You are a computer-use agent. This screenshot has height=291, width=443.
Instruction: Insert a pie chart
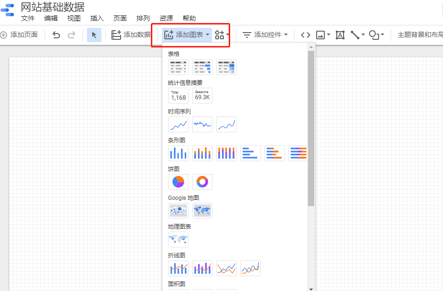178,182
